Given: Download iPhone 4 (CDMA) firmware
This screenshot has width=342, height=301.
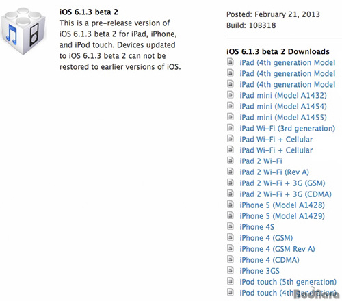Looking at the screenshot, I should 269,260.
